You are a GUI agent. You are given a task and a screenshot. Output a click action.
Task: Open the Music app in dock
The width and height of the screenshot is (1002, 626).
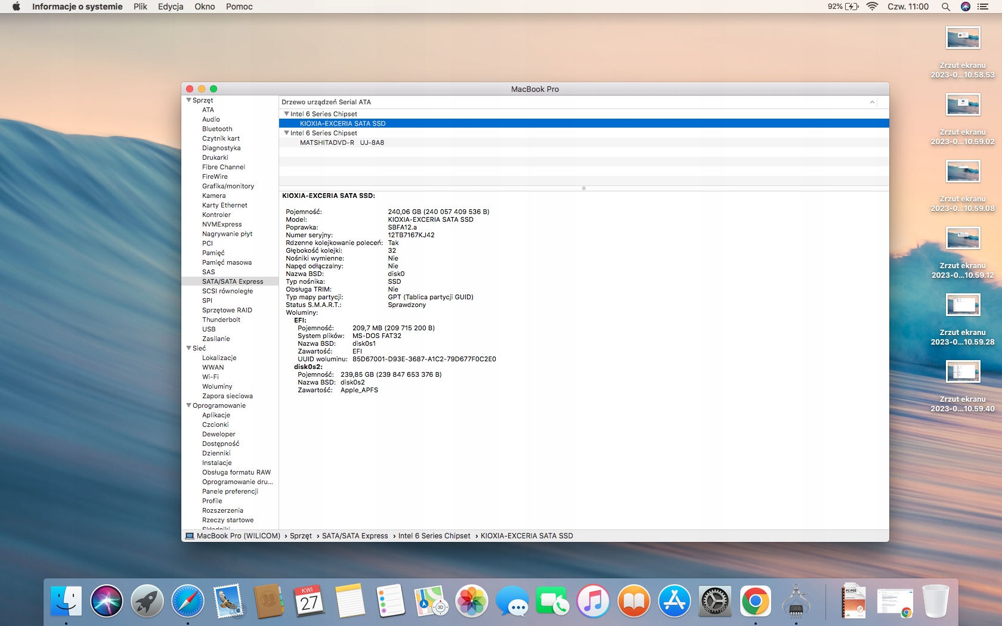[x=593, y=601]
